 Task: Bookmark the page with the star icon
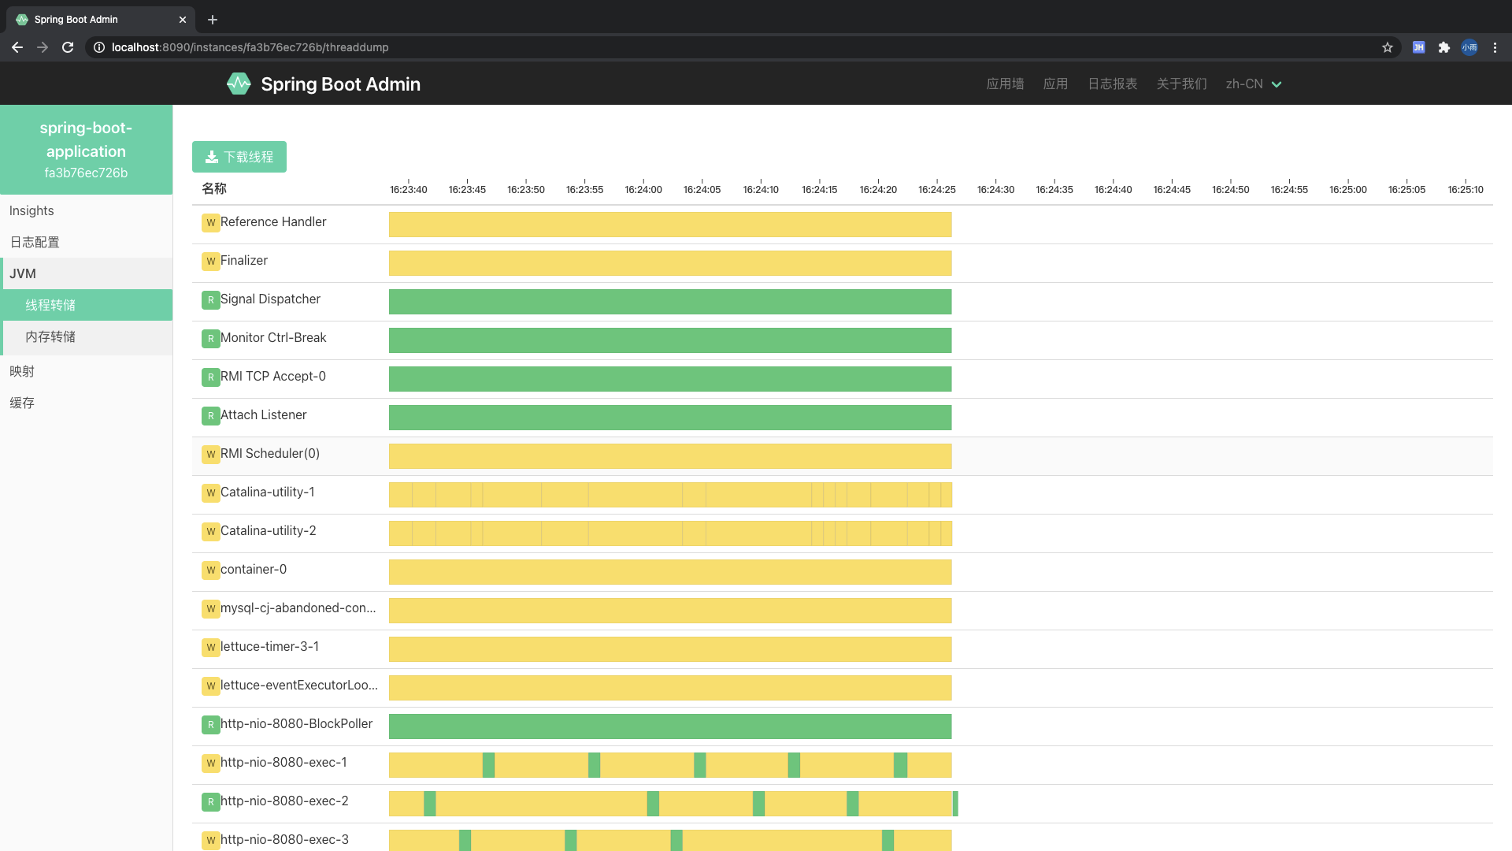[x=1388, y=47]
